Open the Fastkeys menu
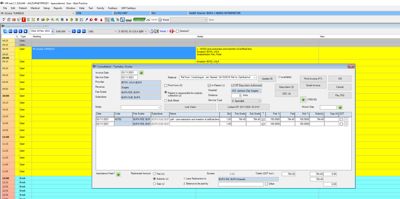The height and width of the screenshot is (199, 400). [x=113, y=8]
